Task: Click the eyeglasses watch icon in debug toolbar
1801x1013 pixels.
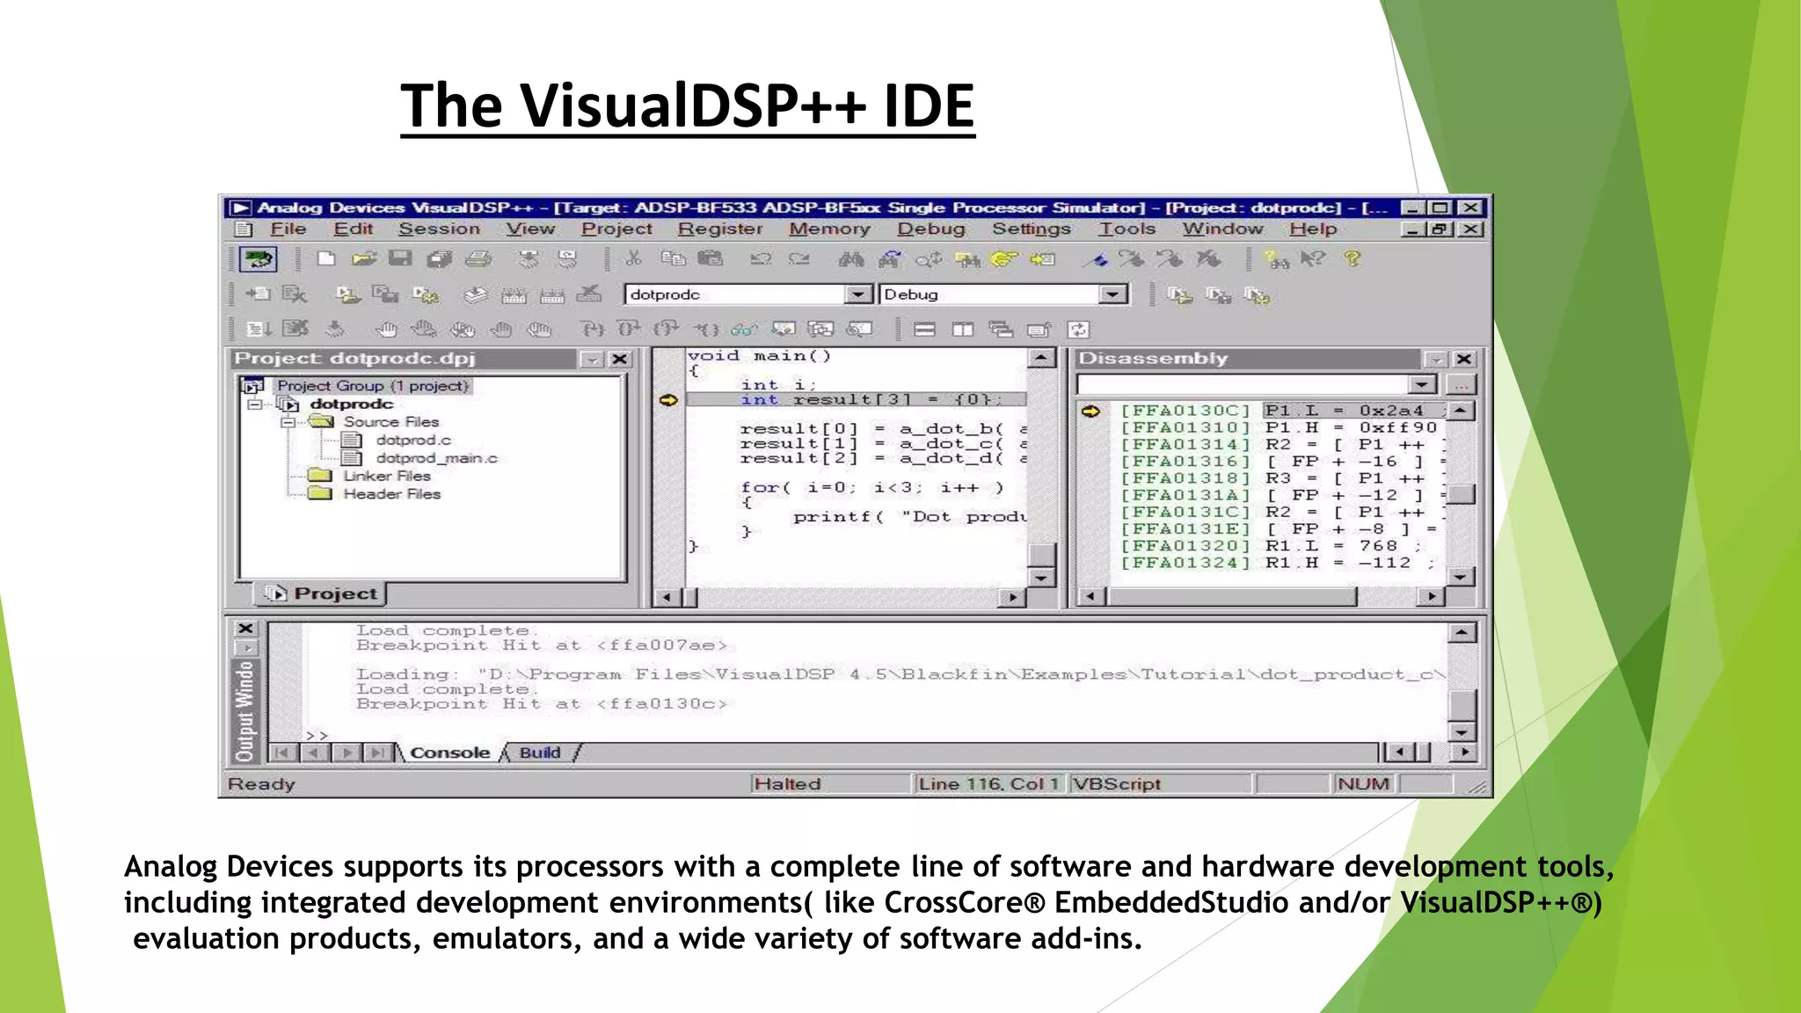Action: click(x=743, y=330)
